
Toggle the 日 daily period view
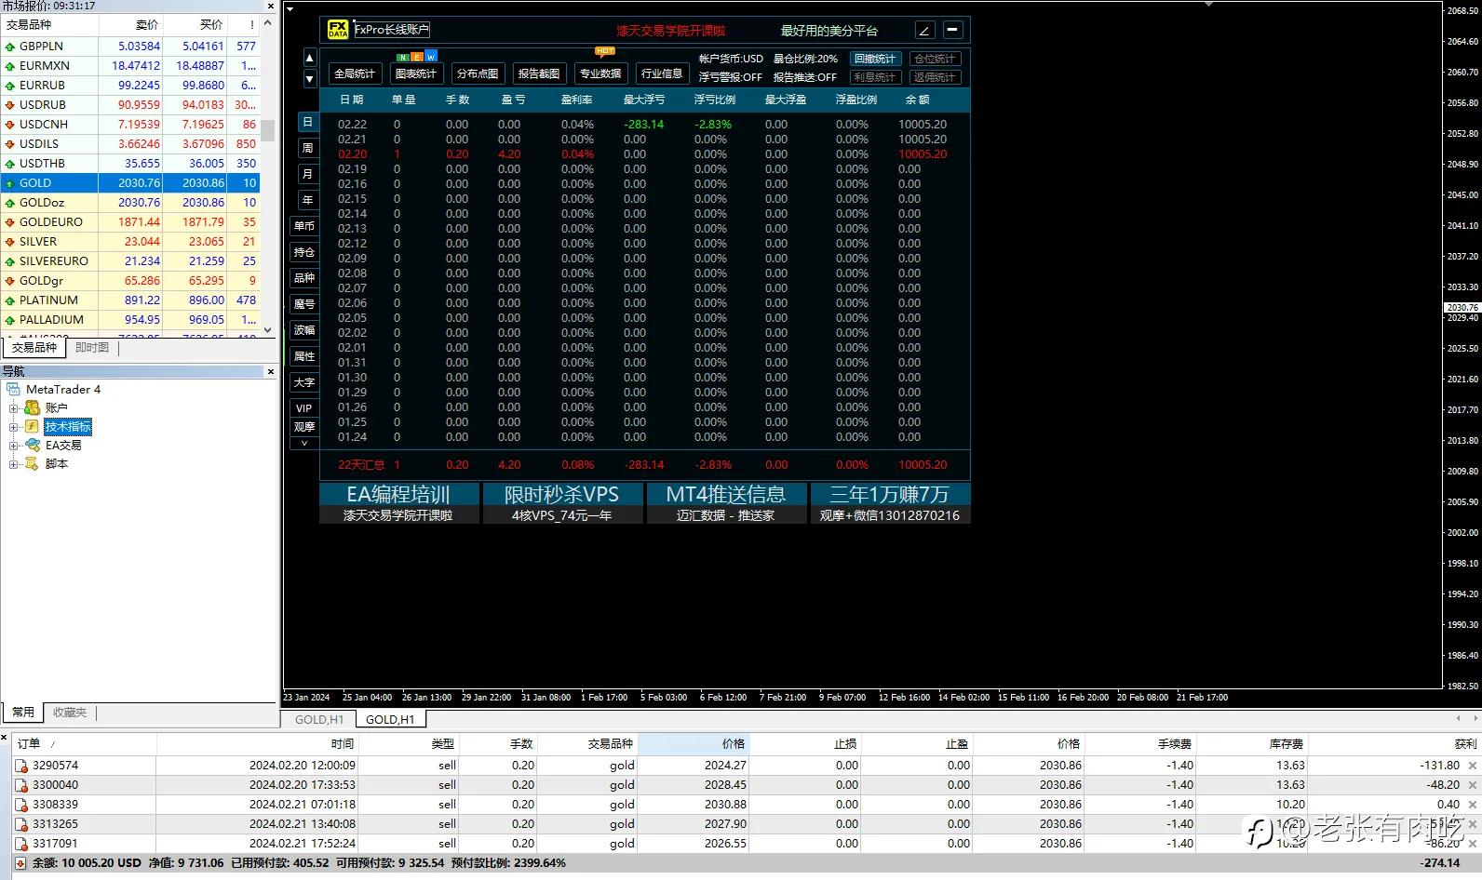[x=308, y=122]
